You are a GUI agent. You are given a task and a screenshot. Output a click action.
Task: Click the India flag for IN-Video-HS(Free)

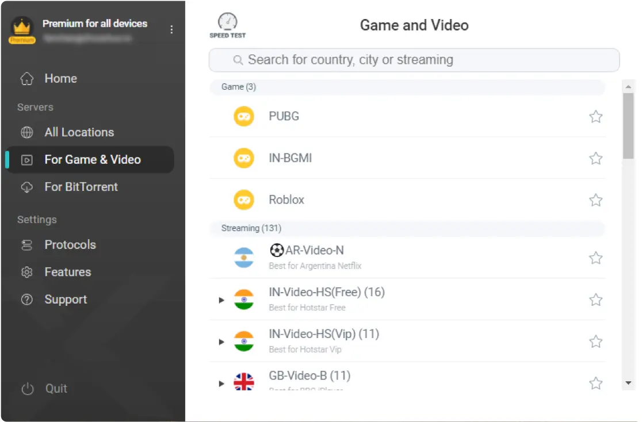click(244, 300)
